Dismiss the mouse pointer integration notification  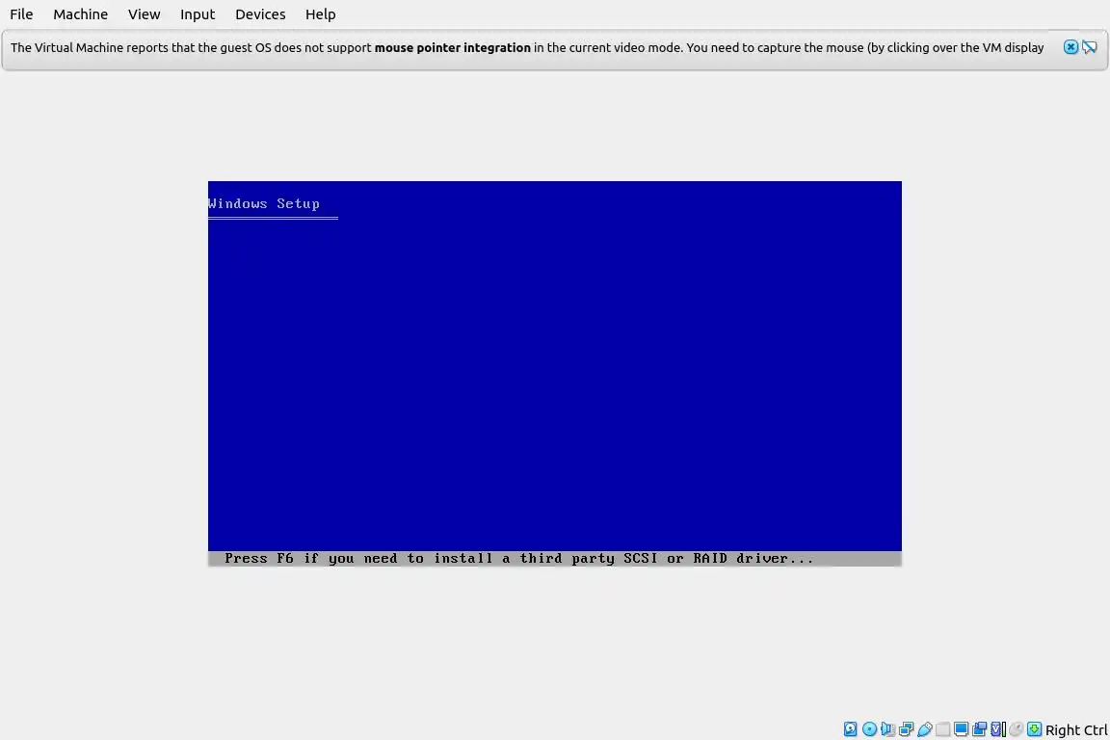pyautogui.click(x=1070, y=47)
